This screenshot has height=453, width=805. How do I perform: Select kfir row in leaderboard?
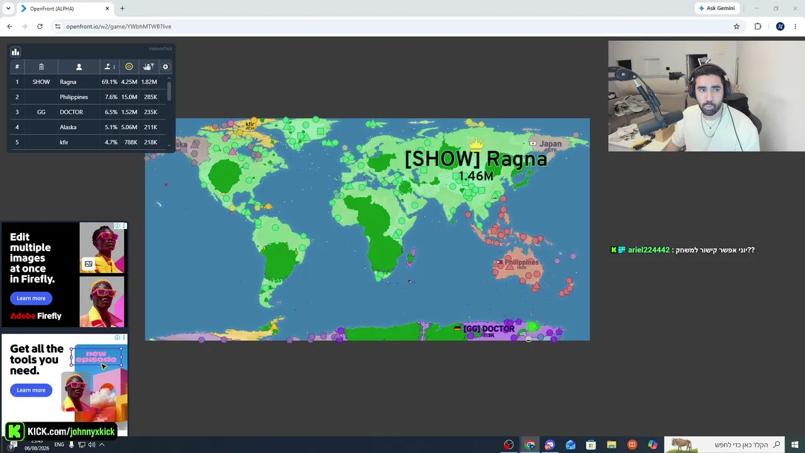[89, 142]
